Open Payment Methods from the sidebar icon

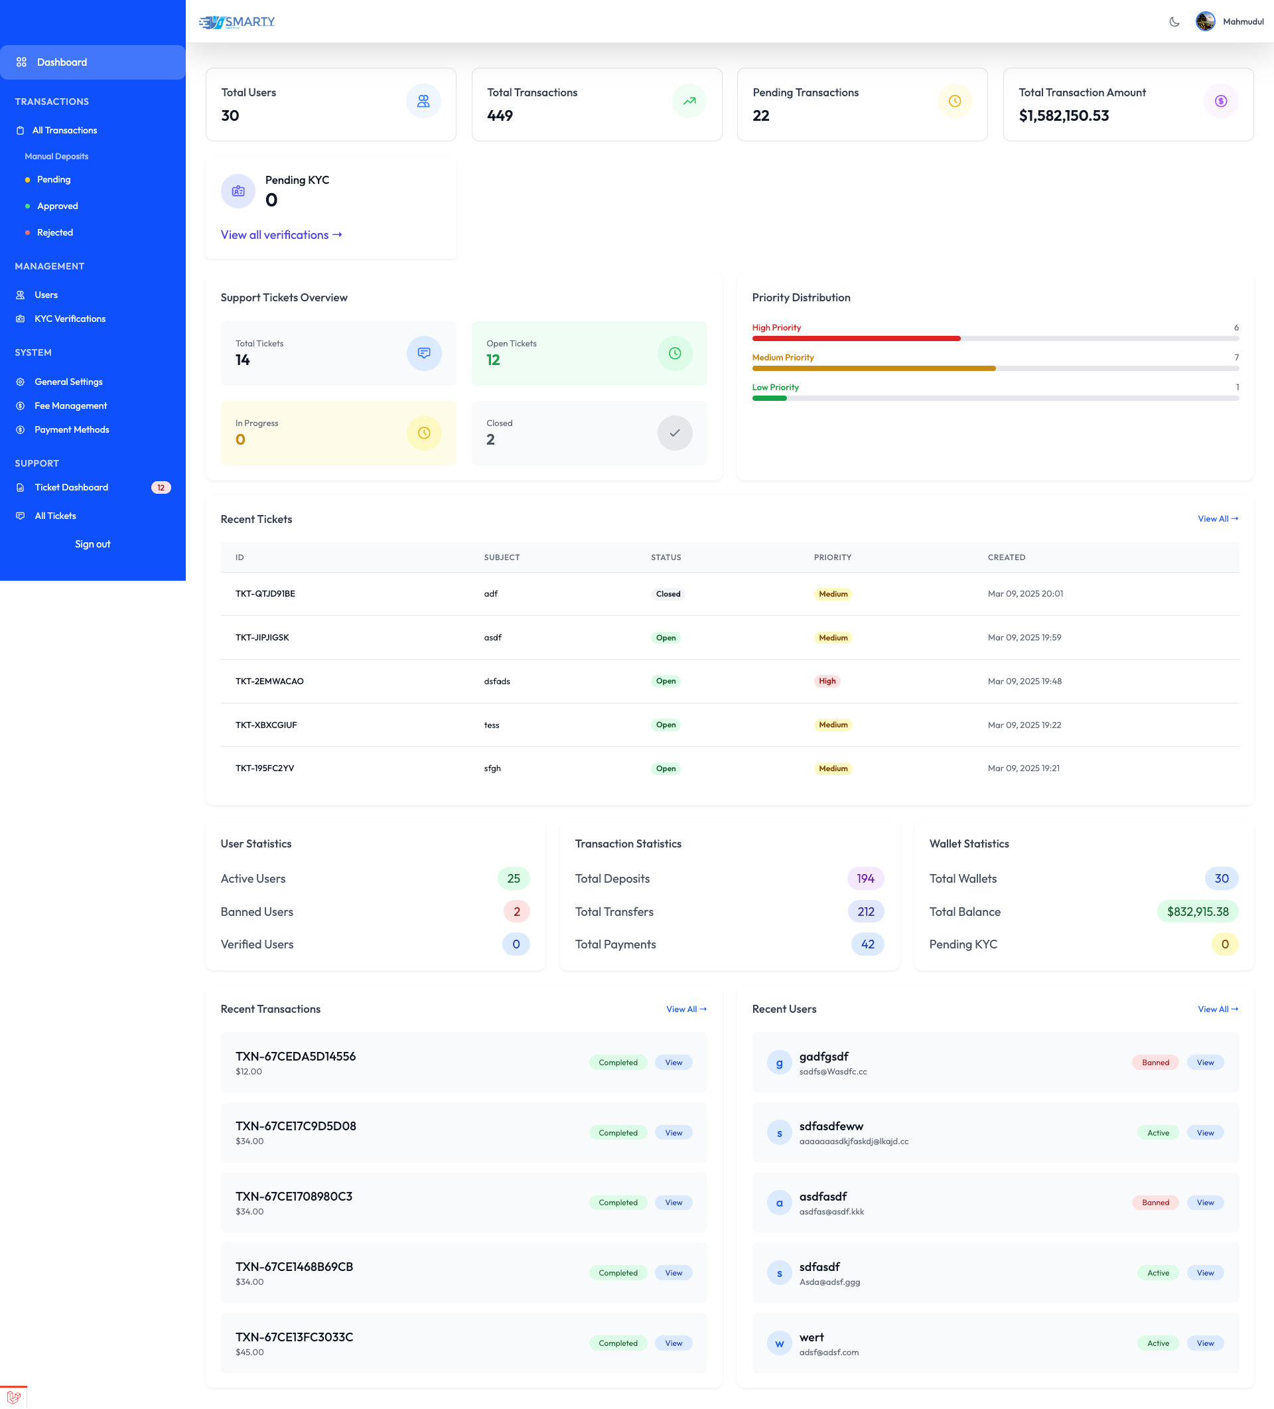(21, 430)
